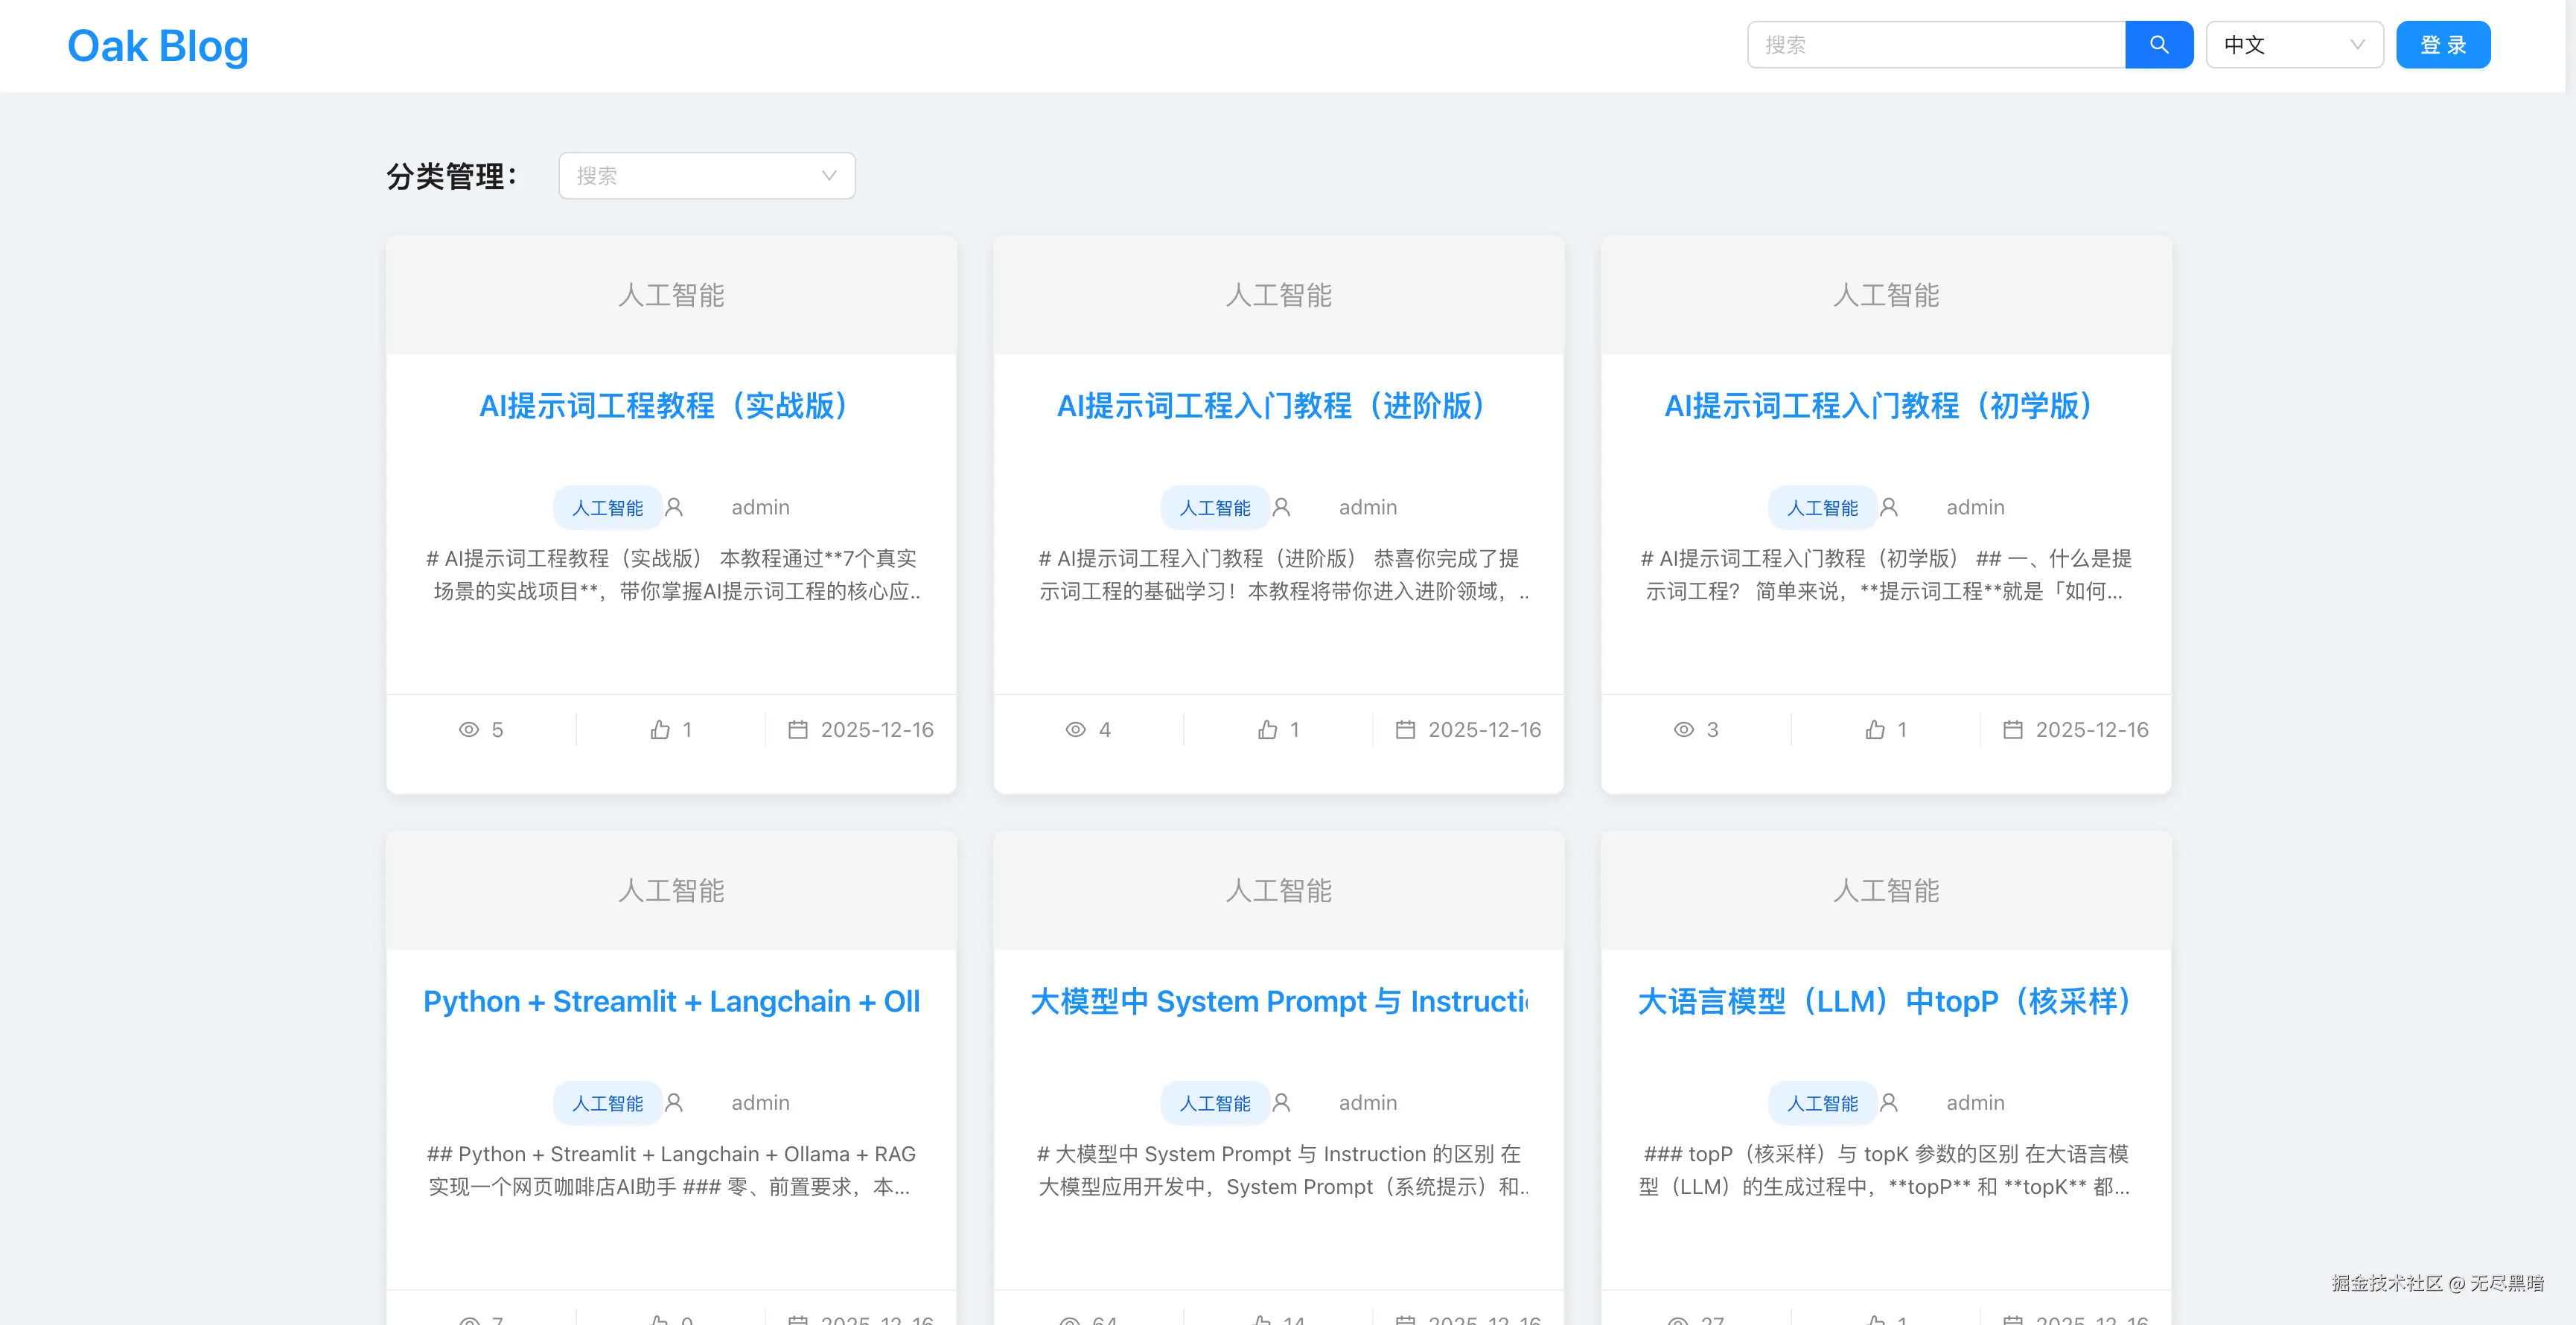Click the top search input field
The image size is (2576, 1325).
[x=1935, y=45]
